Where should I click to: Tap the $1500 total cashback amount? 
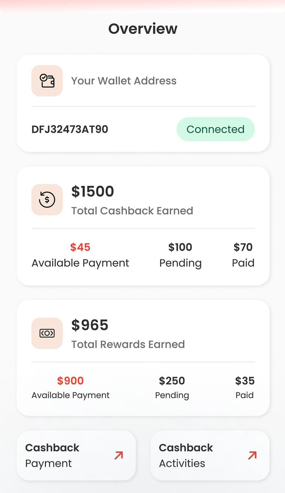tap(93, 192)
